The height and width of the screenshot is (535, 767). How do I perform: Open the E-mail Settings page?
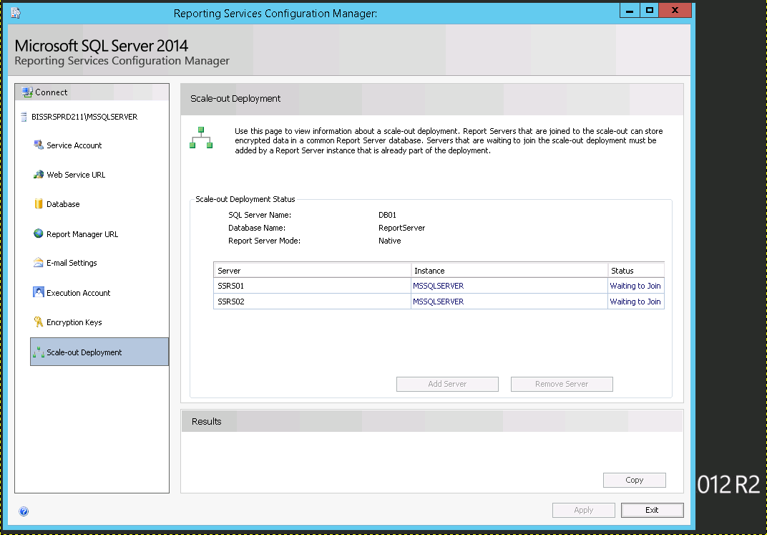(72, 263)
